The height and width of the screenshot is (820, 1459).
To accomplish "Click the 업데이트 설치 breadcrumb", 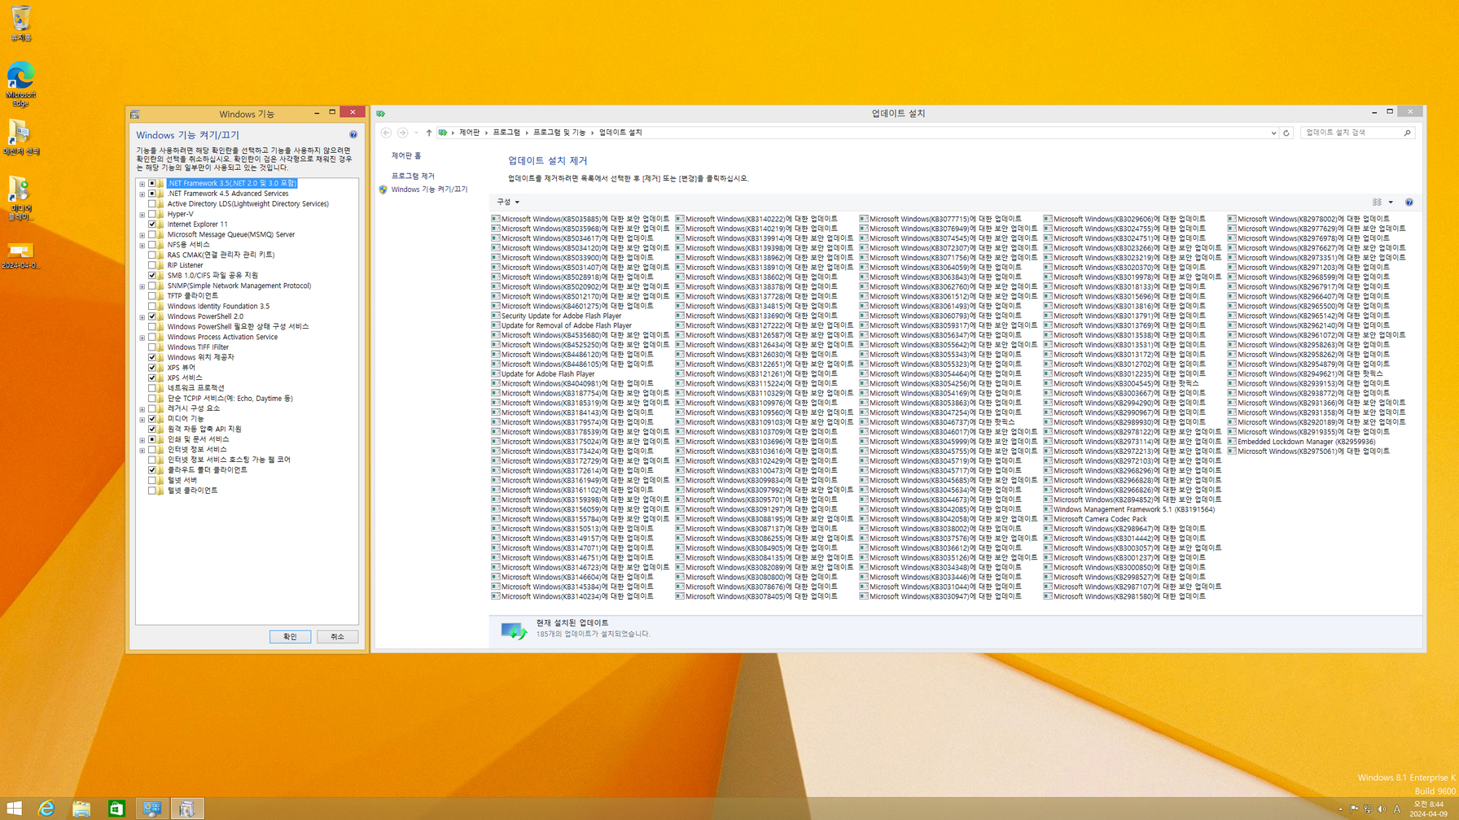I will pyautogui.click(x=620, y=133).
